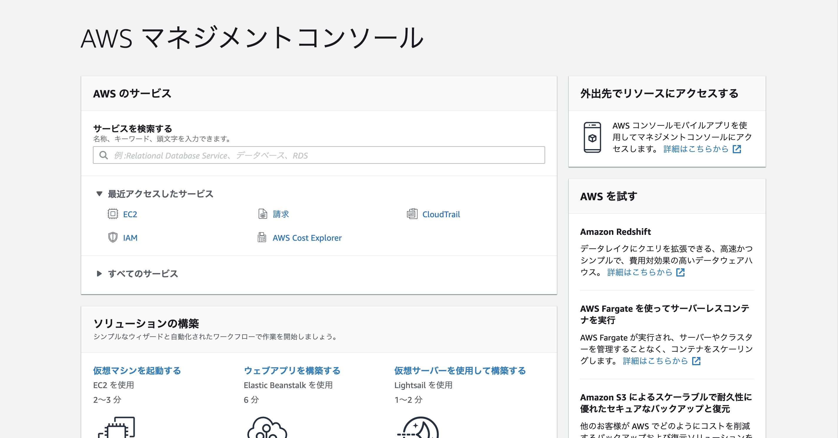Viewport: 838px width, 438px height.
Task: Open the AWS Cost Explorer link
Action: point(307,238)
